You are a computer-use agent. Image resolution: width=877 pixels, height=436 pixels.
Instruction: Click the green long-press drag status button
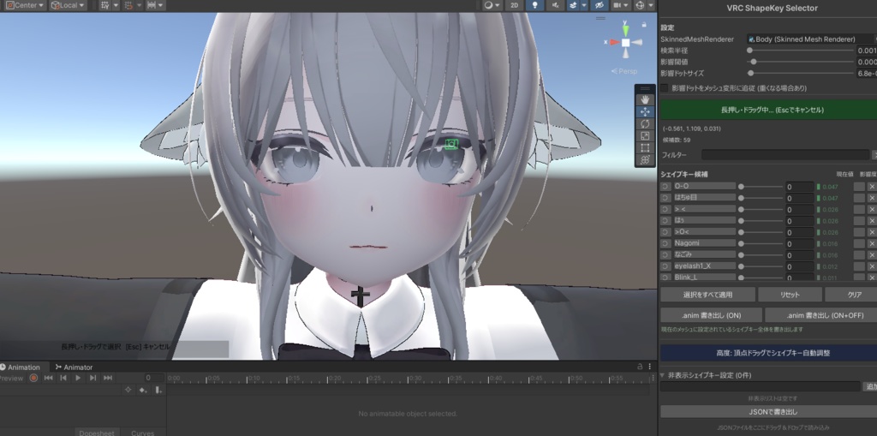tap(768, 110)
